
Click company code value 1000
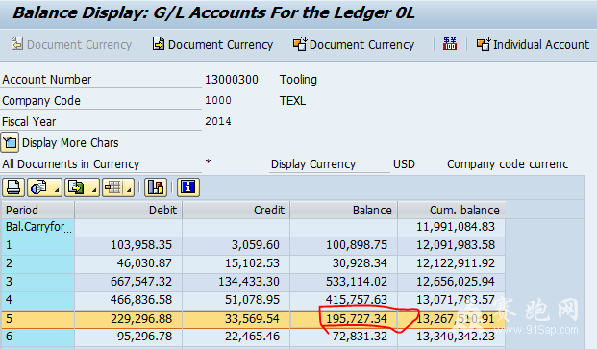click(218, 101)
